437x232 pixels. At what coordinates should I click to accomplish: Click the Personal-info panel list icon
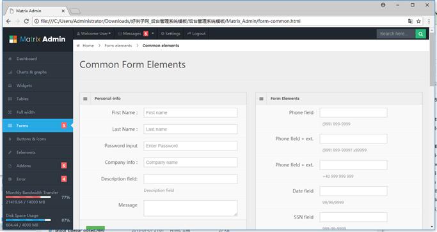85,99
